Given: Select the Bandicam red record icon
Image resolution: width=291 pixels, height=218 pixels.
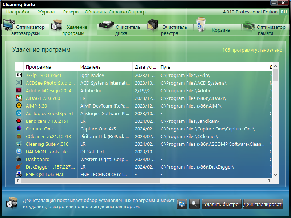Looking at the screenshot, I should click(19, 121).
